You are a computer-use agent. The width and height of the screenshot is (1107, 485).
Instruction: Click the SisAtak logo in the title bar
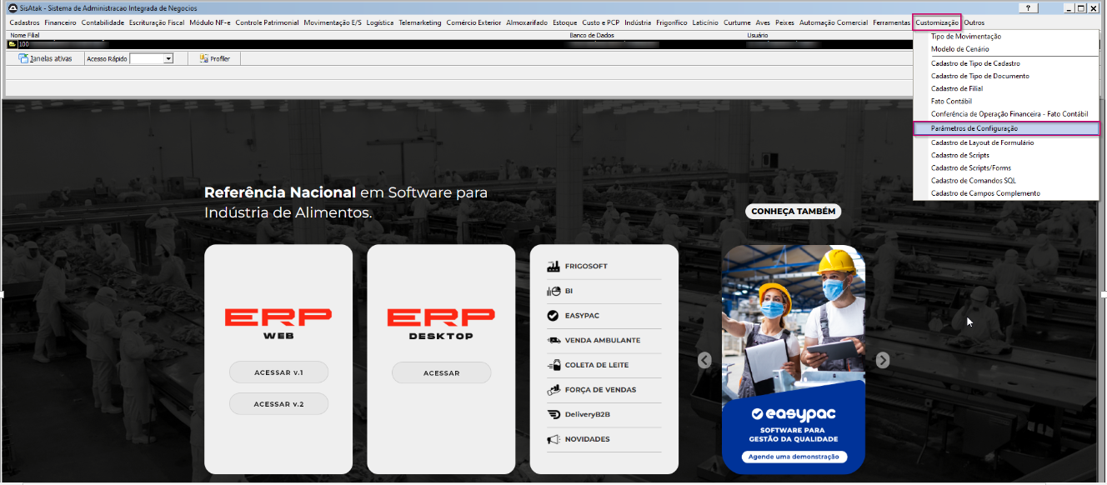[13, 7]
